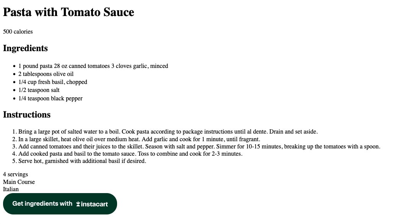Viewport: 396px width, 224px height.
Task: Click step 3 about adding canned tomatoes
Action: click(199, 147)
